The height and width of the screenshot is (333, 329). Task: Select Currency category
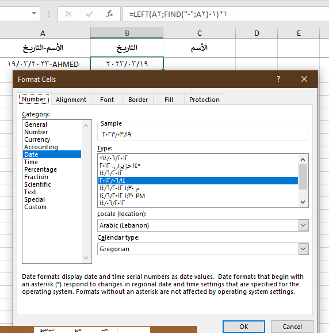(x=52, y=139)
